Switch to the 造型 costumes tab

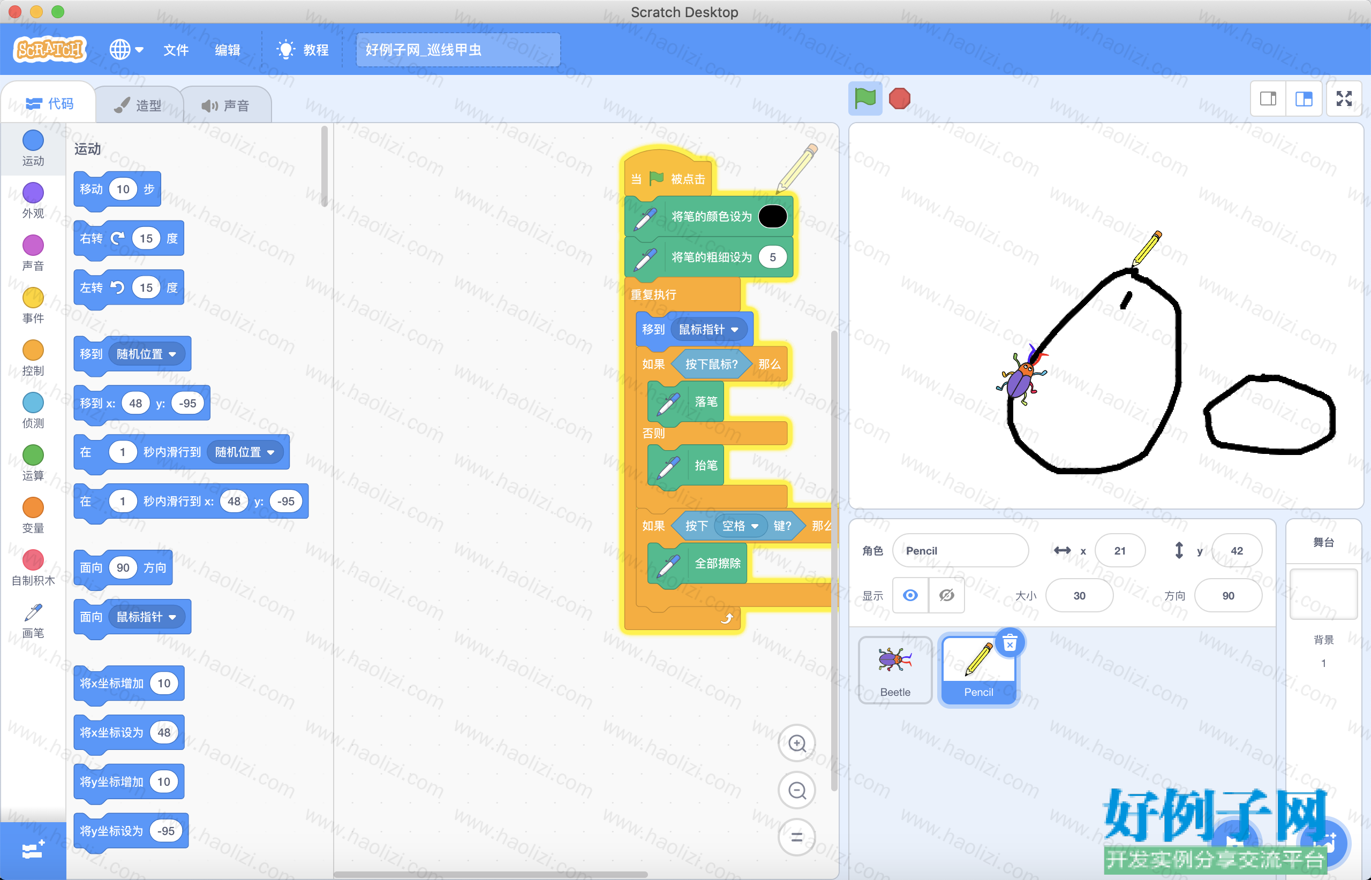click(x=138, y=105)
